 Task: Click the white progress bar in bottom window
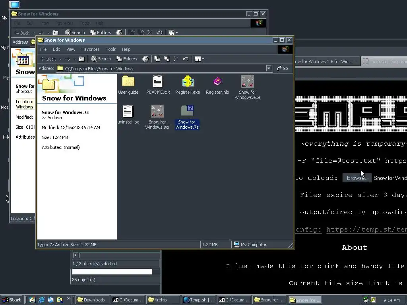[x=112, y=272]
